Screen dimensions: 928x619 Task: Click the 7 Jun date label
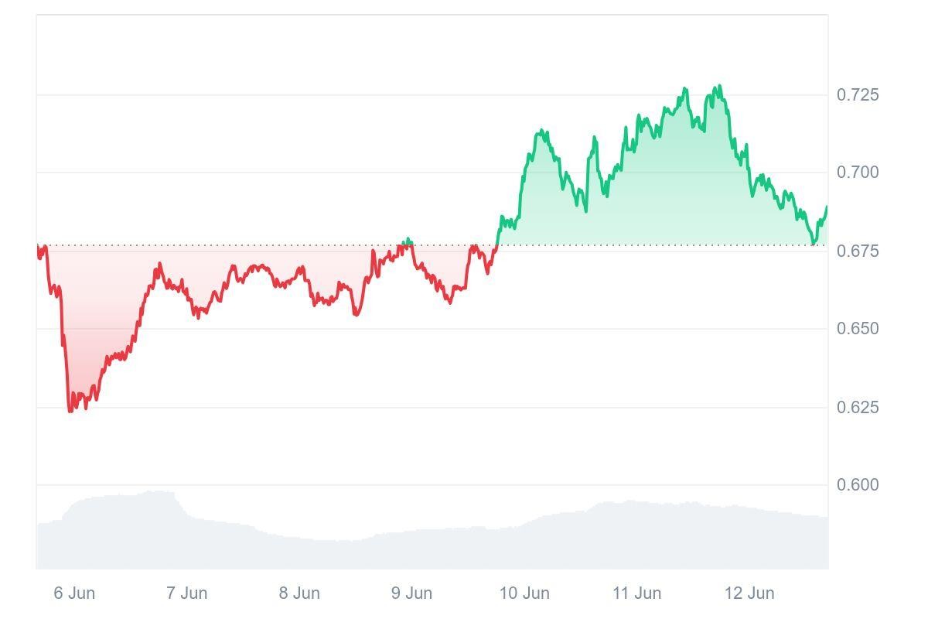[x=186, y=593]
